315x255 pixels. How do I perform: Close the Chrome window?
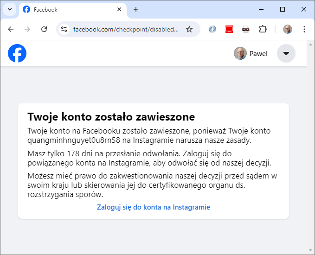click(x=304, y=9)
